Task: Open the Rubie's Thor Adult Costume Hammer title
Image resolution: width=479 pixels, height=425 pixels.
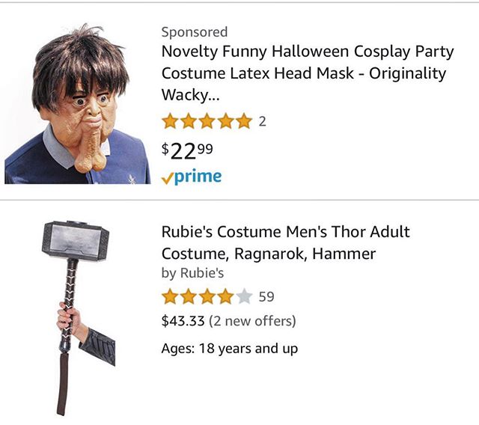Action: tap(285, 242)
